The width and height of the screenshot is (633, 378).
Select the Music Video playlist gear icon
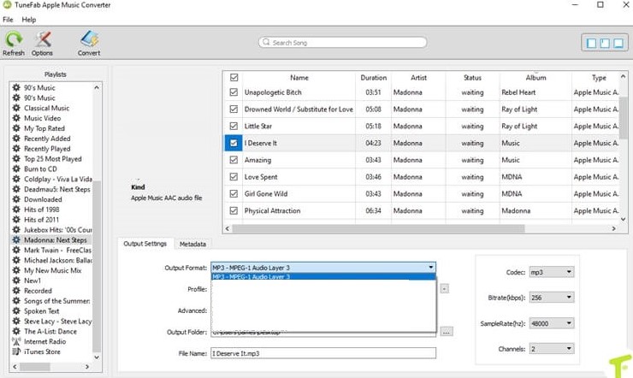point(16,118)
